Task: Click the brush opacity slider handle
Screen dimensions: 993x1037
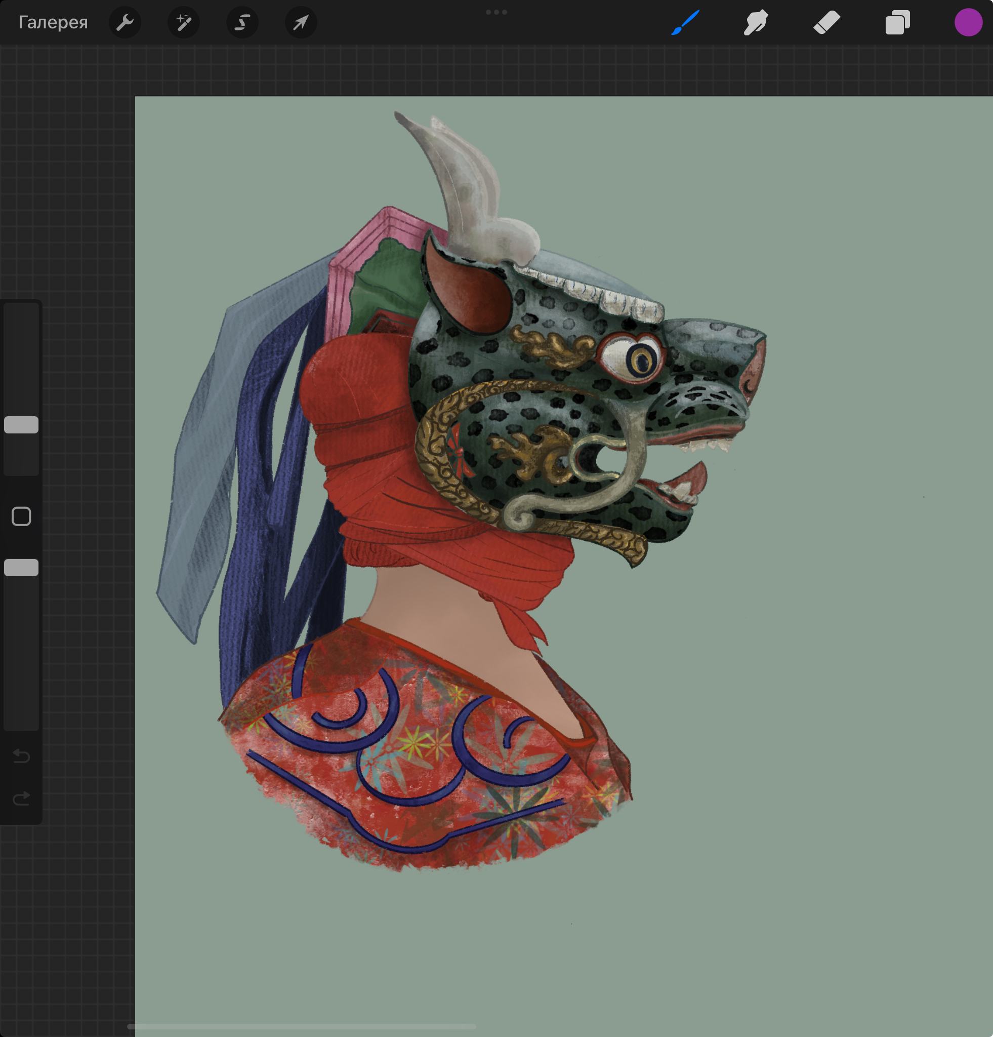Action: pyautogui.click(x=21, y=568)
